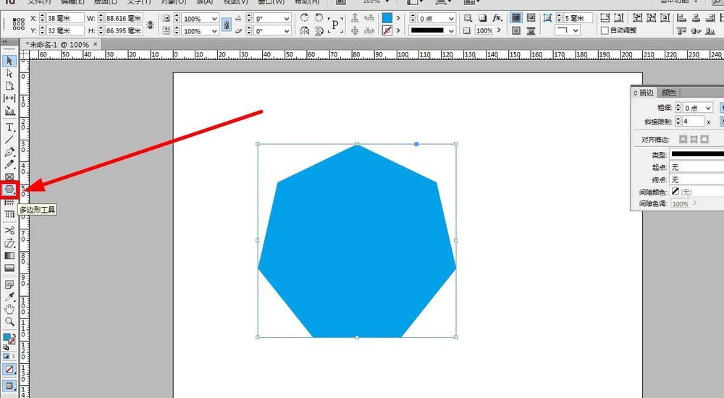
Task: Open the corner shape dropdown
Action: tap(576, 30)
